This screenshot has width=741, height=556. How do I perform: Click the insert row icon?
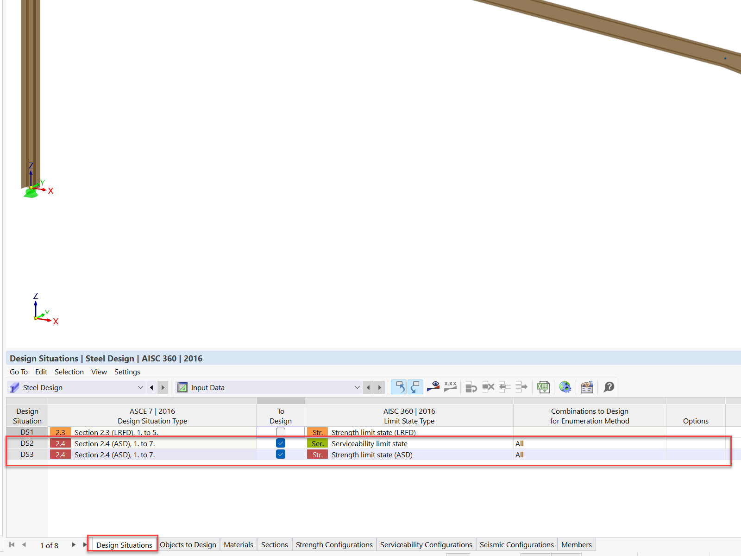coord(471,387)
